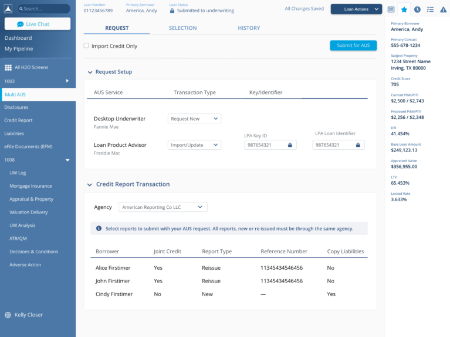Click the lock icon in LPA Key ID

point(290,145)
